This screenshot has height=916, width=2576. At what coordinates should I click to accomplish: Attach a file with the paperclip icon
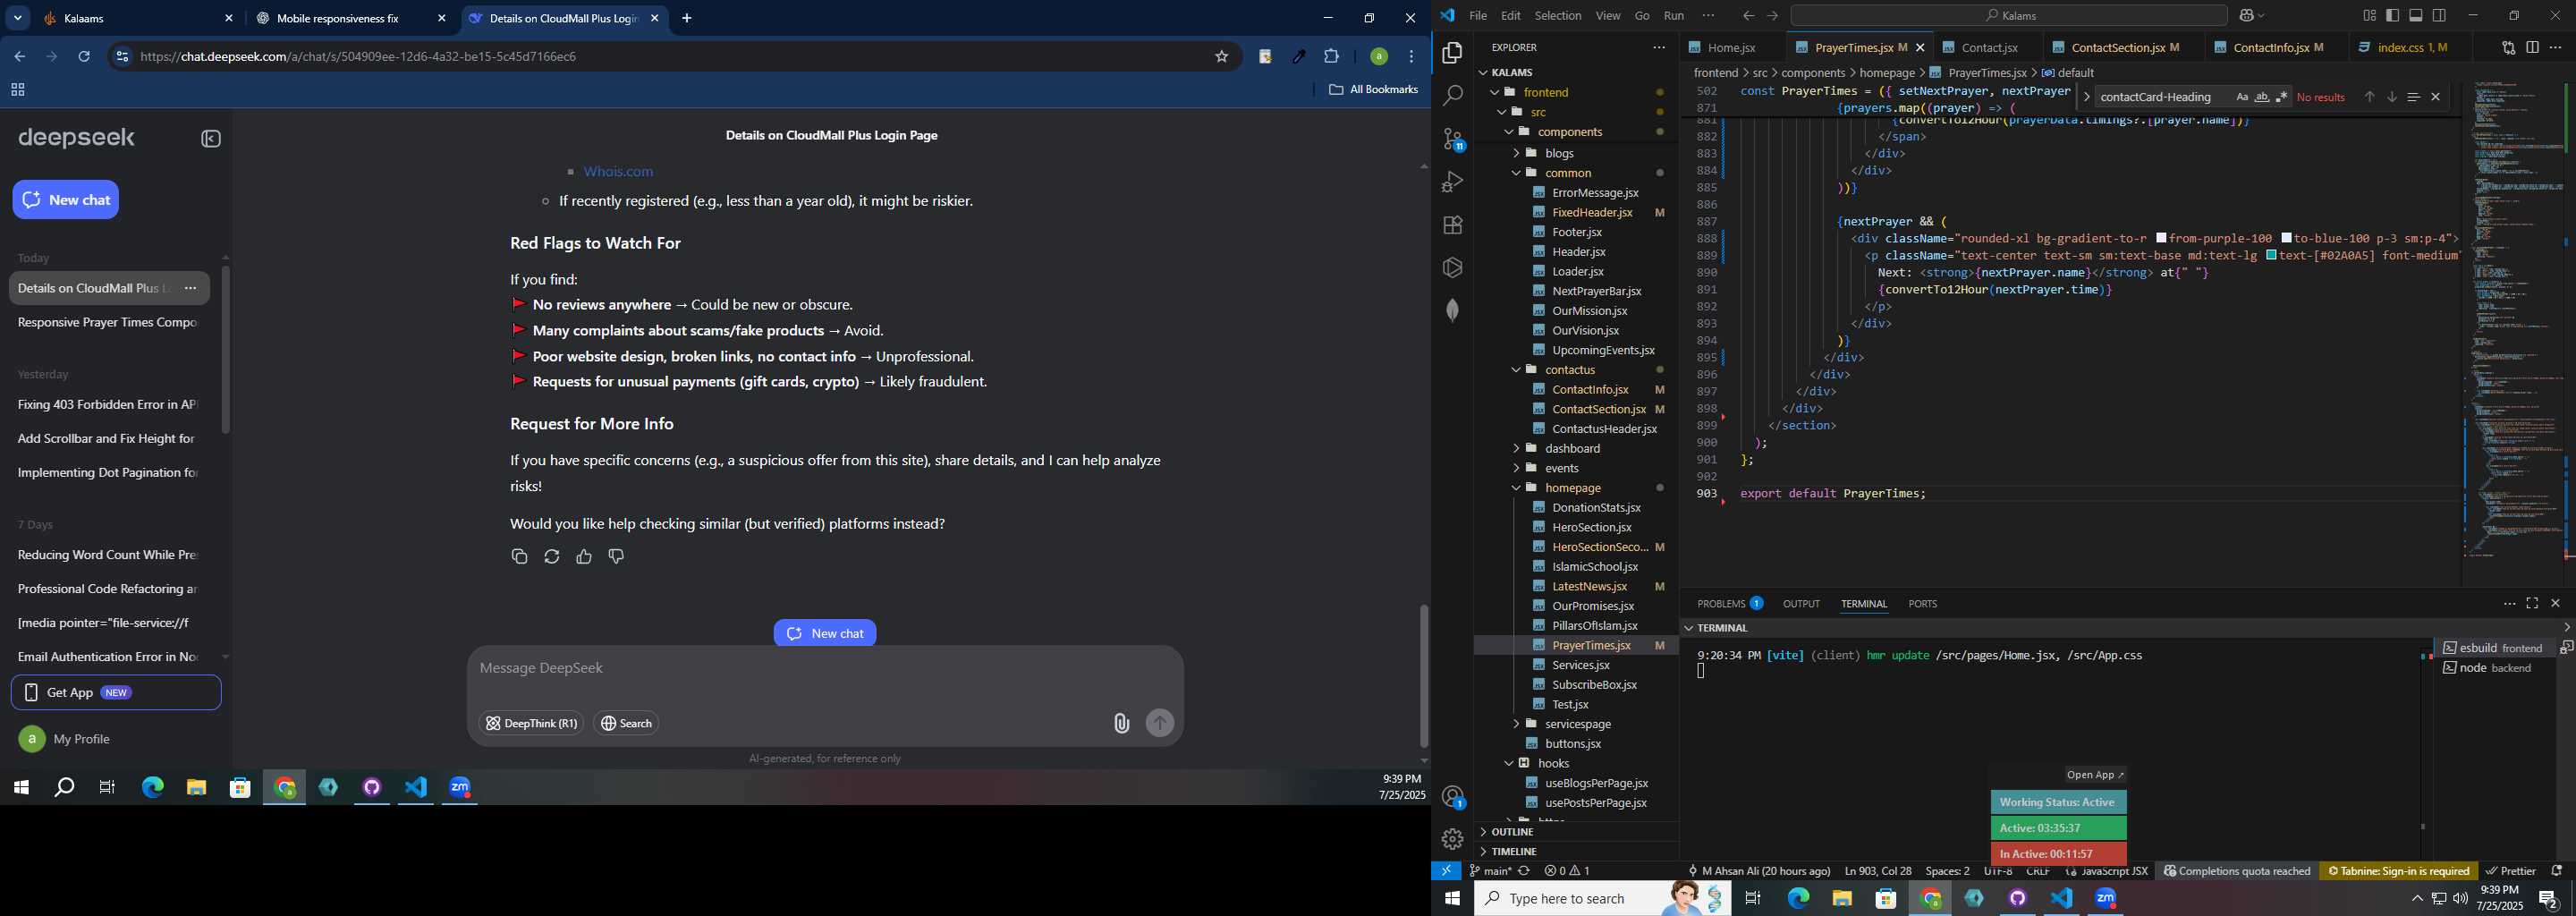[1121, 724]
